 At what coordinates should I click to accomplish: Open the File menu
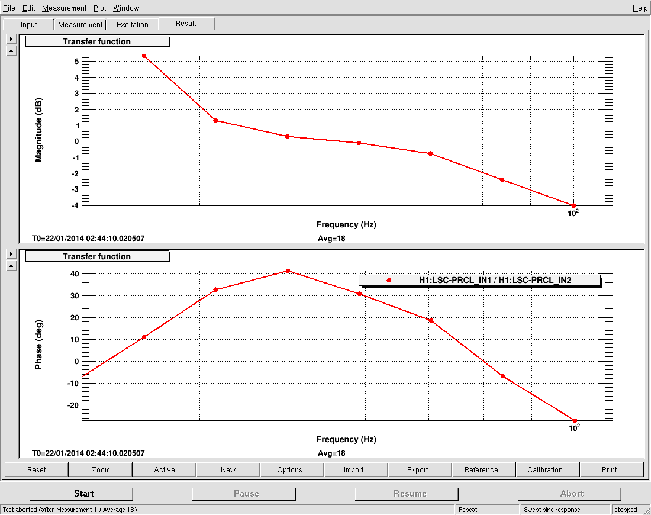(9, 8)
